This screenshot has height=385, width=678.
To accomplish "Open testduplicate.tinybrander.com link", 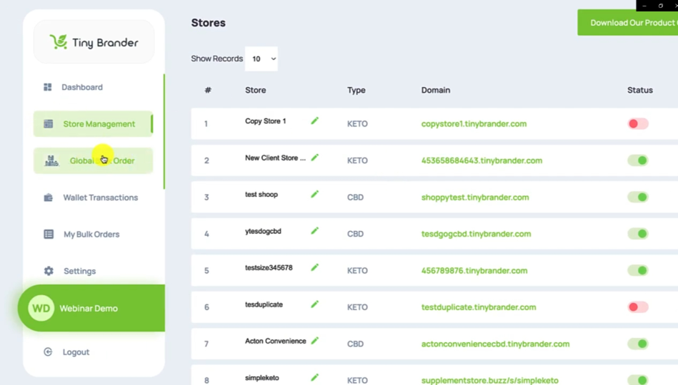I will pyautogui.click(x=479, y=307).
